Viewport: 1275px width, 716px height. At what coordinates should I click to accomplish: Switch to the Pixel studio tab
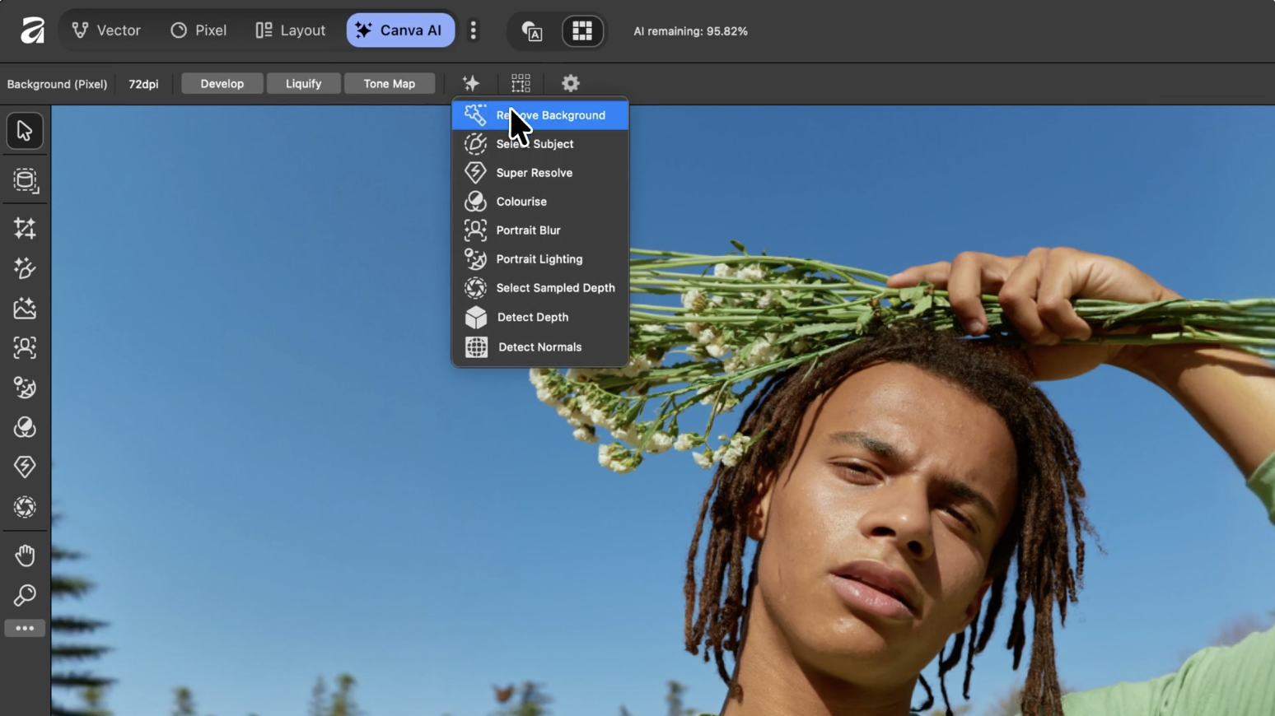(198, 30)
